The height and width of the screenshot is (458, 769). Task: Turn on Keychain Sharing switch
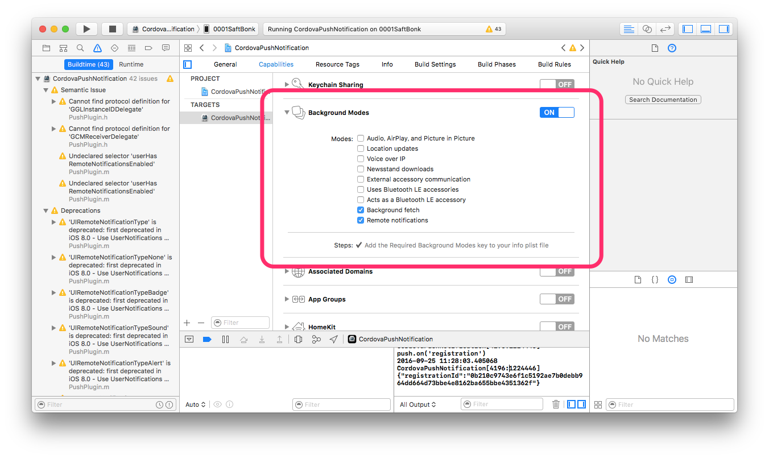click(x=557, y=84)
